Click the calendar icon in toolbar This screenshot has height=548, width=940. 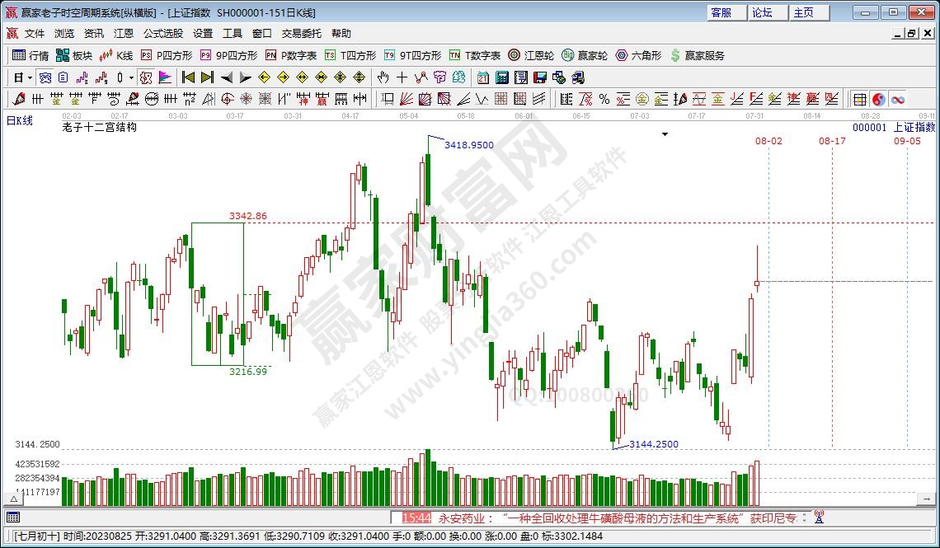[482, 77]
